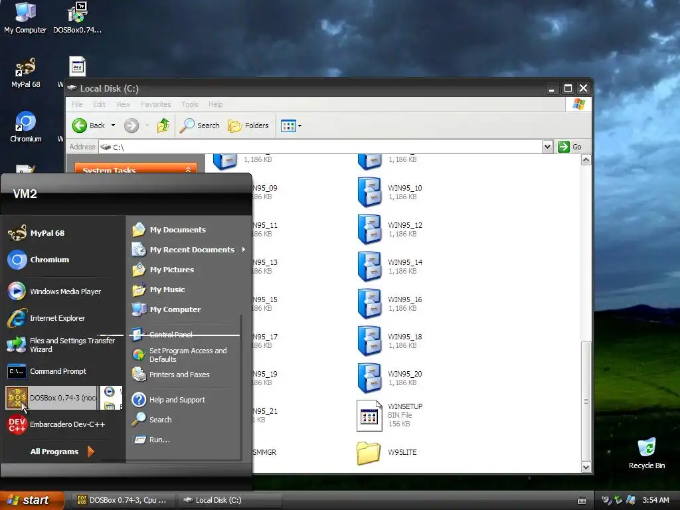Select DOSBox0.74 desktop shortcut
The height and width of the screenshot is (510, 680).
pos(77,18)
